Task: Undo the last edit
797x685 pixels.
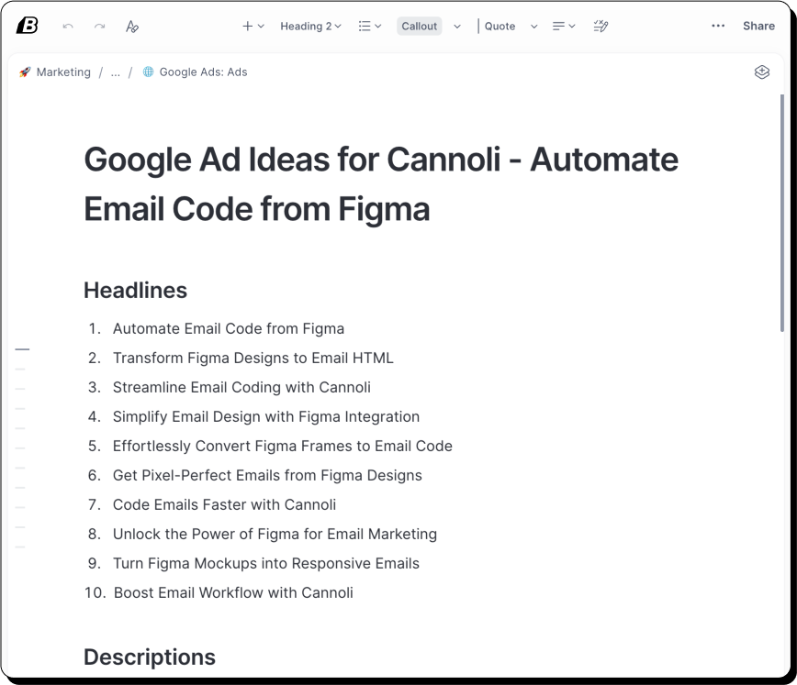Action: click(x=66, y=26)
